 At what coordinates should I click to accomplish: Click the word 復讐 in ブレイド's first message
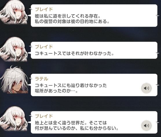(48, 22)
